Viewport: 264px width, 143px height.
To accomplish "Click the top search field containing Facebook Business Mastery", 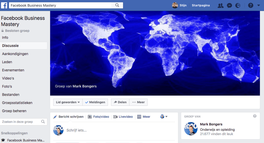I will 60,5.
